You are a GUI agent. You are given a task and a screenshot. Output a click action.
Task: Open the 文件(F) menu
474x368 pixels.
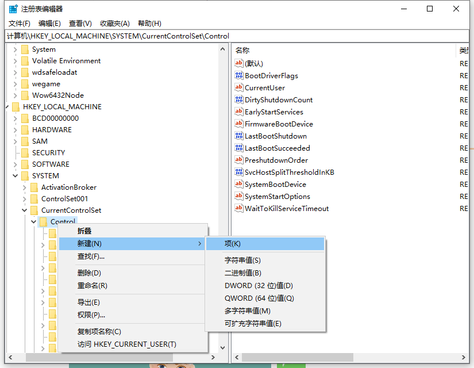tap(20, 24)
